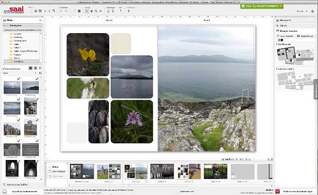Click the add page button in page strip
318x195 pixels.
coord(57,172)
